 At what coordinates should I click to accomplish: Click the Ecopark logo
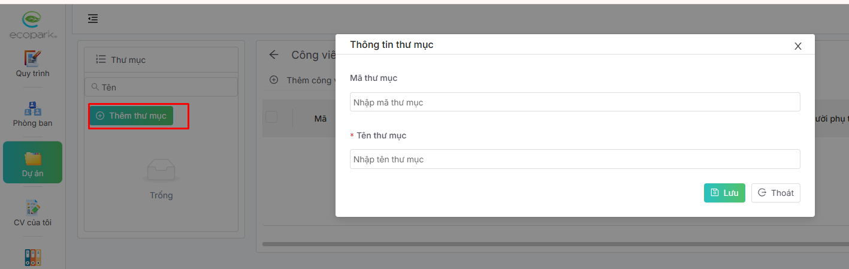point(33,25)
